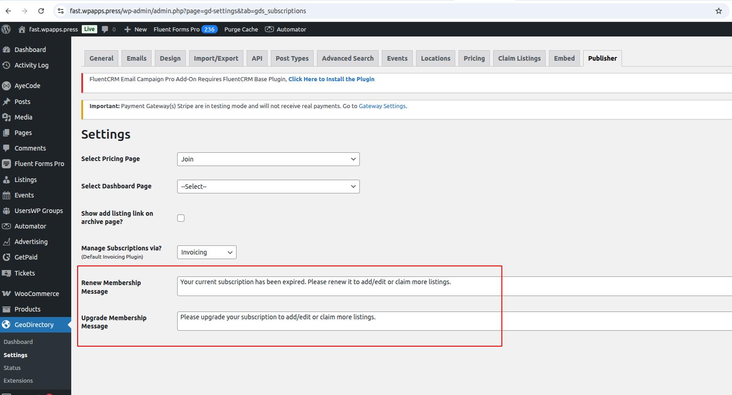Expand the Select Pricing Page dropdown
The image size is (732, 395).
click(x=268, y=159)
